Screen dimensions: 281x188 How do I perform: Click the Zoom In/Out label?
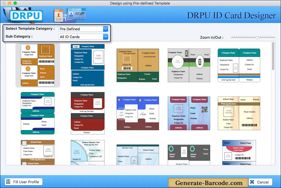click(212, 37)
